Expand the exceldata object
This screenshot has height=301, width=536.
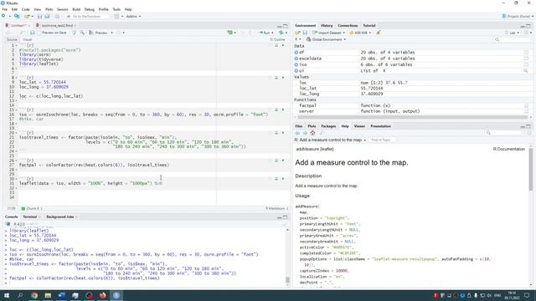[296, 59]
